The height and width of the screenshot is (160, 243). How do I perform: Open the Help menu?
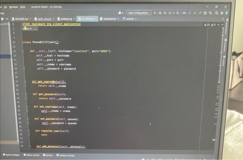tap(23, 7)
